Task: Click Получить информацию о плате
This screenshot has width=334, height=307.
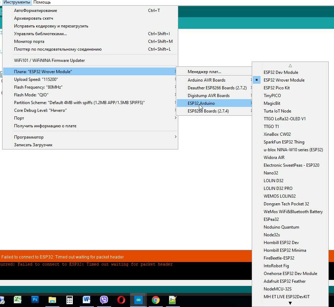Action: click(90, 126)
